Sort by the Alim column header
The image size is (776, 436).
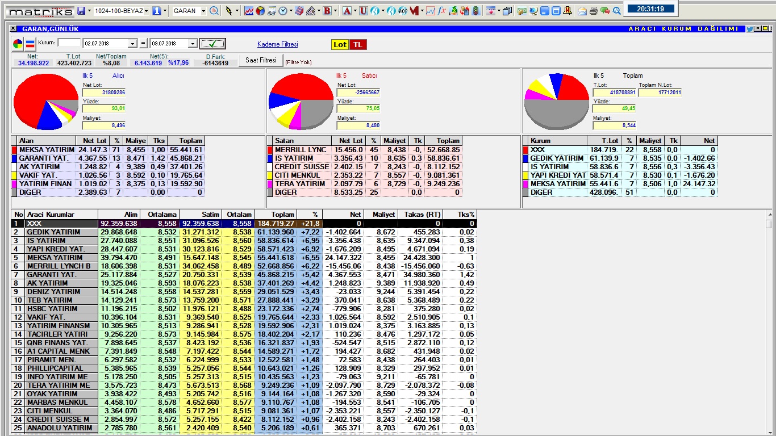pos(119,215)
